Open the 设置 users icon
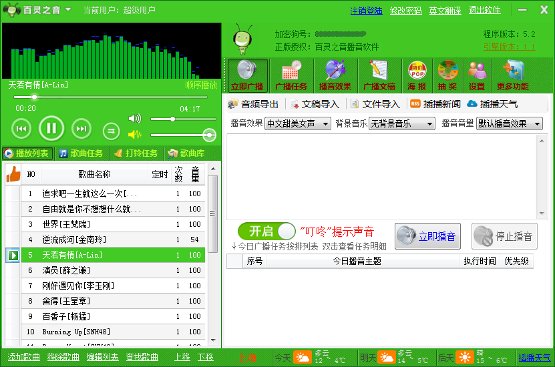This screenshot has height=367, width=555. point(477,75)
